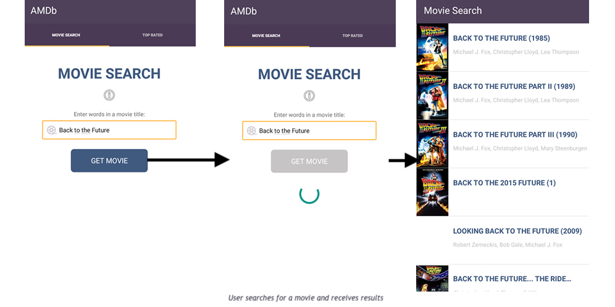The height and width of the screenshot is (307, 615).
Task: Click the MOVIE SEARCH heading in the left screen
Action: (109, 74)
